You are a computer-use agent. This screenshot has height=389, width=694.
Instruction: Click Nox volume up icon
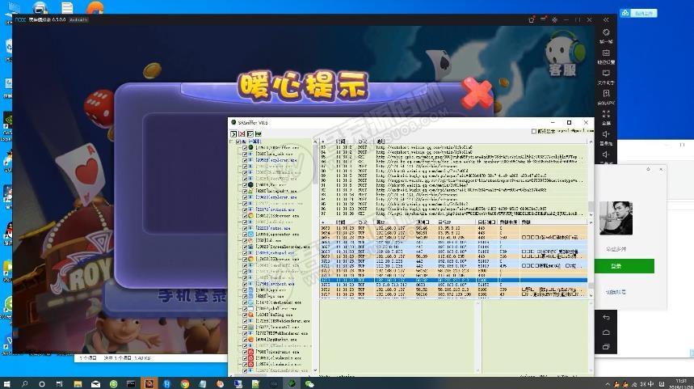click(x=606, y=134)
